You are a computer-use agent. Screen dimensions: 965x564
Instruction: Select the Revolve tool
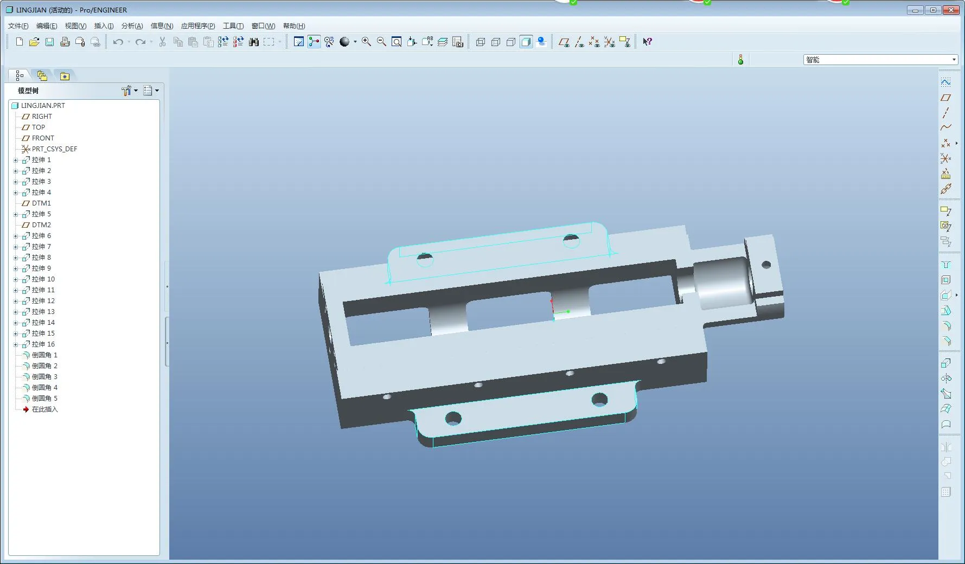pos(945,378)
